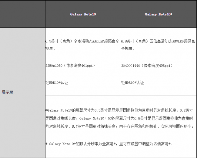Image resolution: width=197 pixels, height=158 pixels.
Task: Click the footnote line mentioning 6.7英寸
Action: coord(120,126)
